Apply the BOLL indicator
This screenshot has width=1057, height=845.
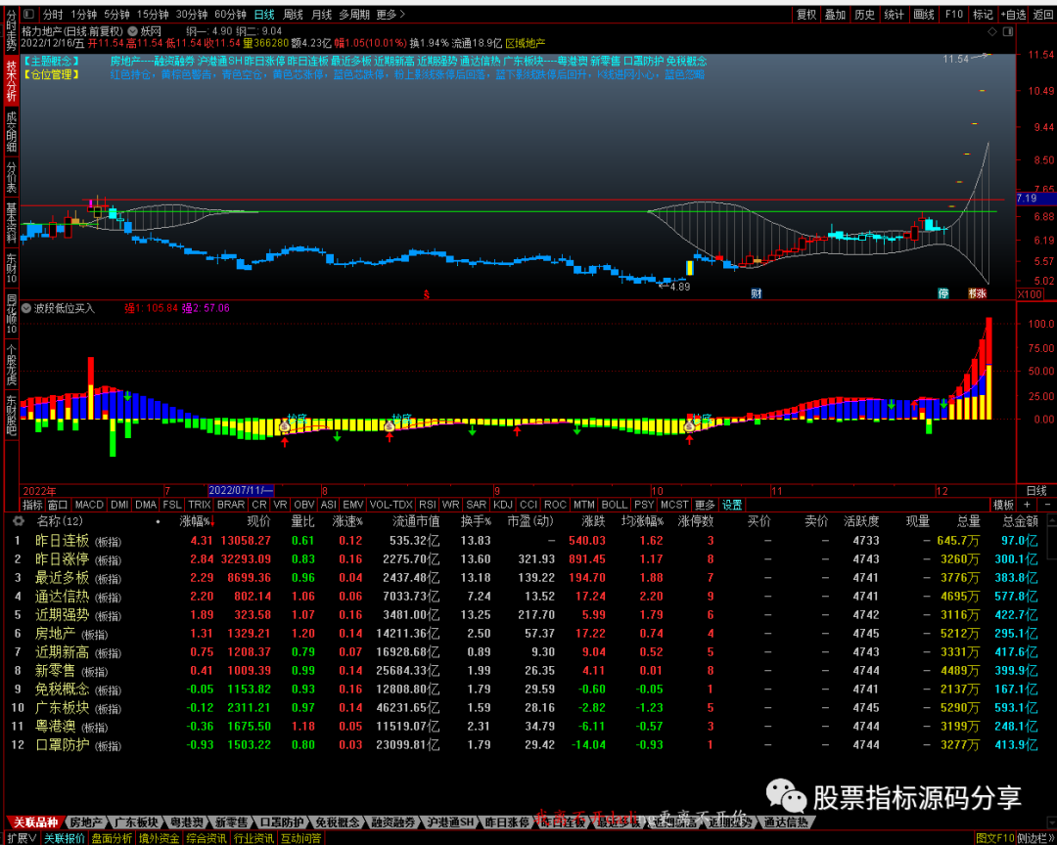click(x=614, y=505)
